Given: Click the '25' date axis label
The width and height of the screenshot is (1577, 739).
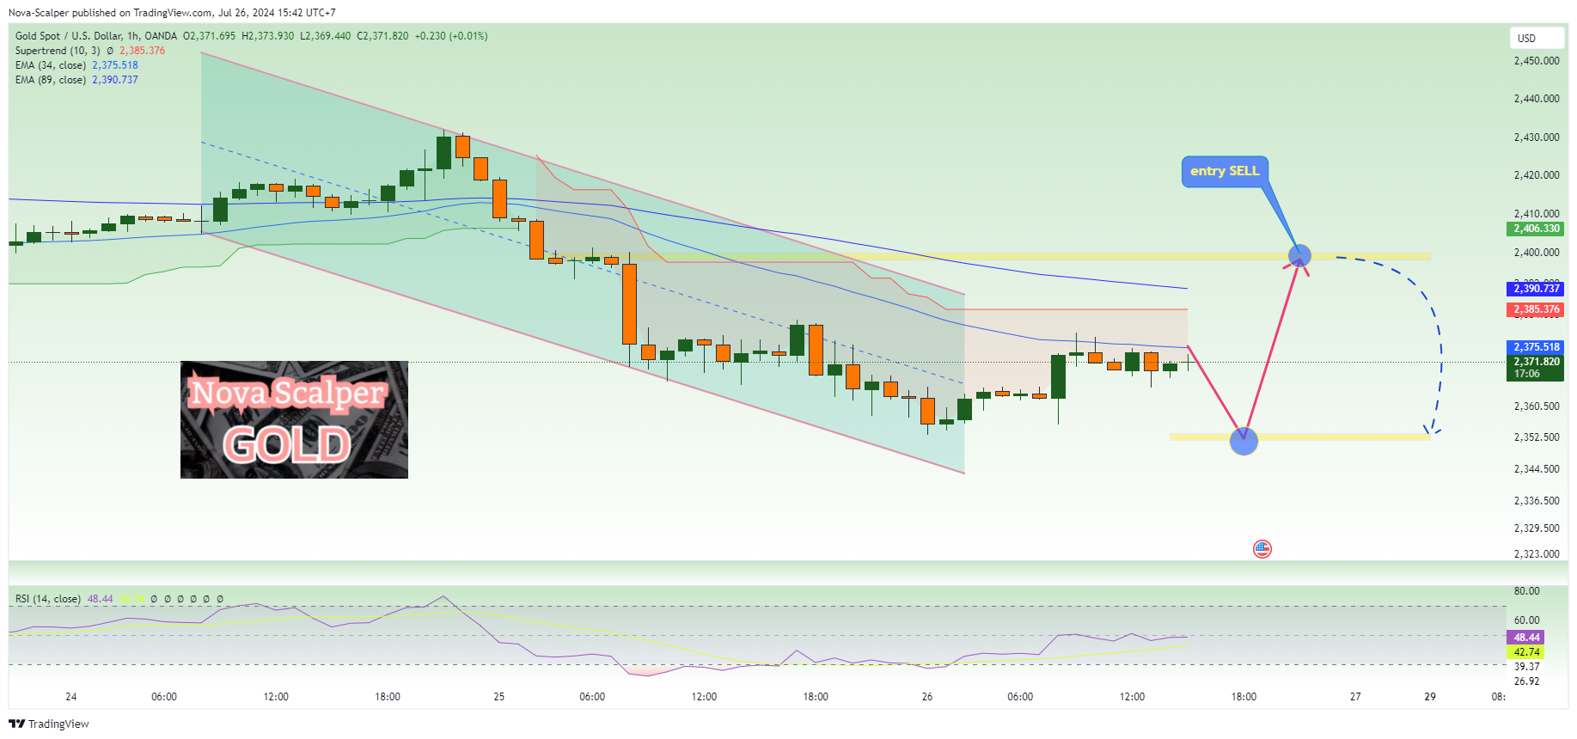Looking at the screenshot, I should point(499,697).
